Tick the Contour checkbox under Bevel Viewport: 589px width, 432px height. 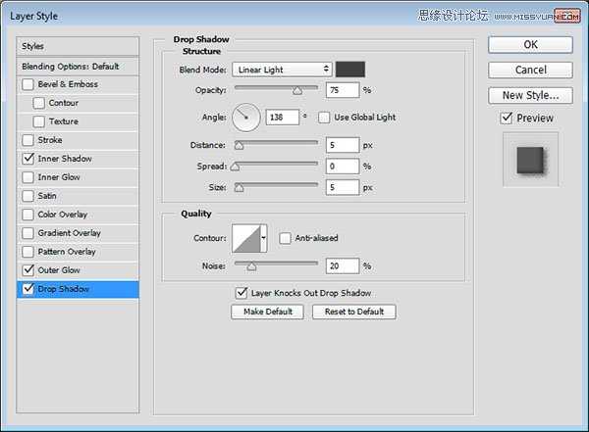click(x=38, y=103)
